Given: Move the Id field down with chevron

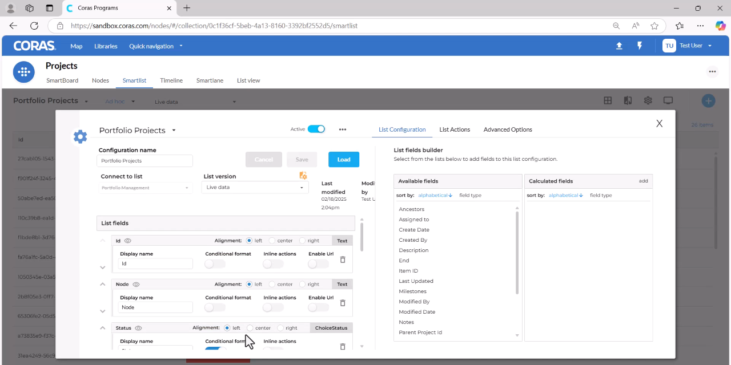Looking at the screenshot, I should 103,267.
